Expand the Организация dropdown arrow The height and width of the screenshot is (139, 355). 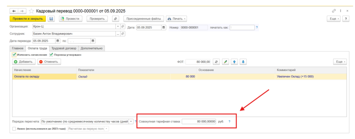[118, 26]
